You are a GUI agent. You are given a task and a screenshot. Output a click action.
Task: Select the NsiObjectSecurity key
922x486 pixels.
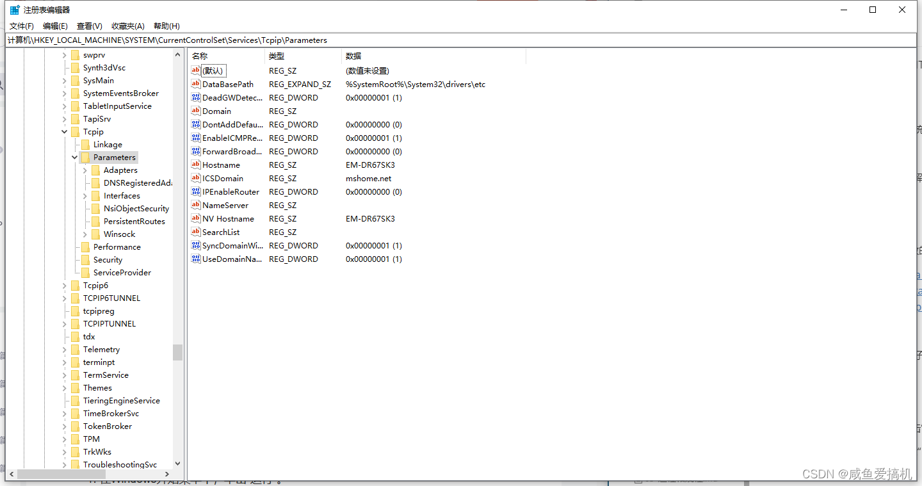[136, 208]
